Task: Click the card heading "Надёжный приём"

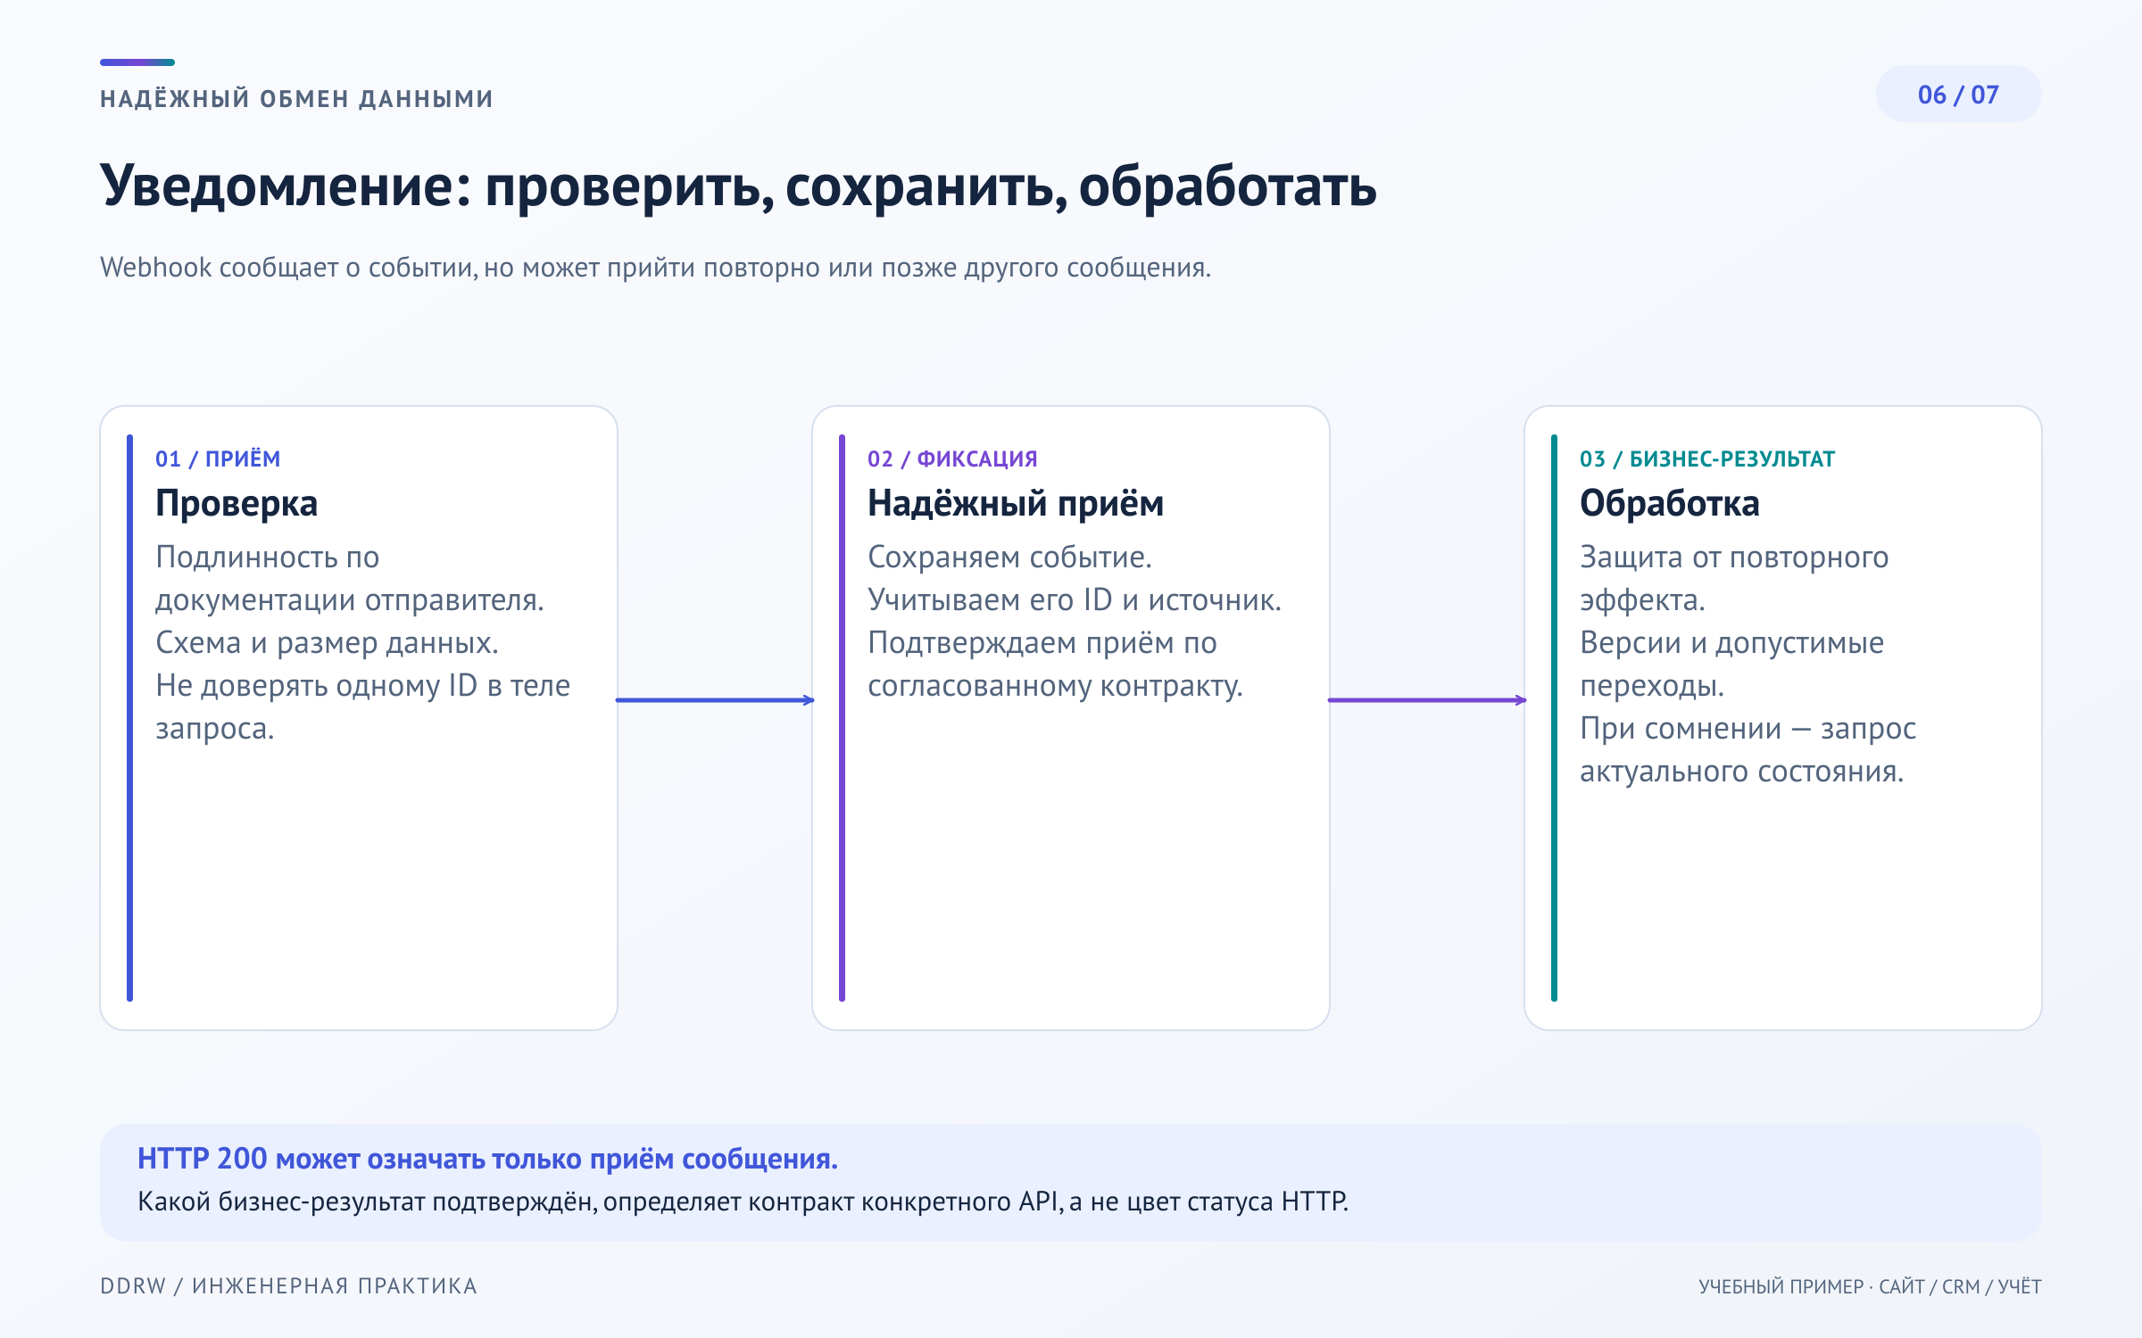Action: coord(1016,504)
